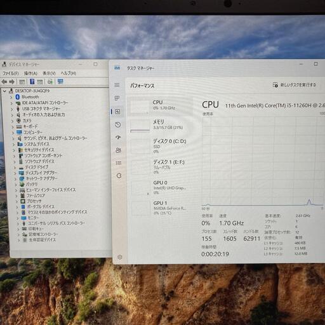The image size is (325, 325).
Task: Click scan for hardware changes monitor icon
Action: click(x=60, y=81)
